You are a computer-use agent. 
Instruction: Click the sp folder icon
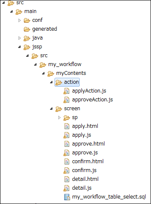point(67,118)
